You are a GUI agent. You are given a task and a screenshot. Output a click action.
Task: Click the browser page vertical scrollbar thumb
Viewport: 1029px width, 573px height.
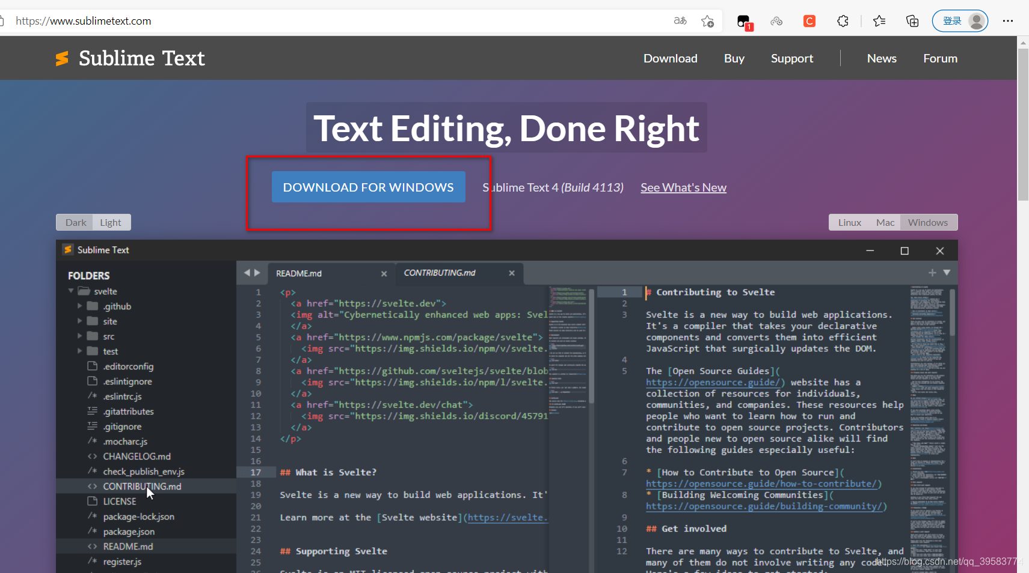pos(1023,125)
